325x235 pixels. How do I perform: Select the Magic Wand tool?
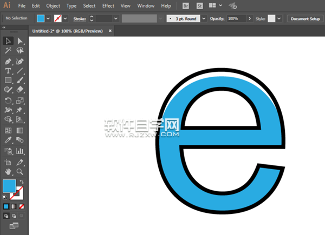[8, 50]
